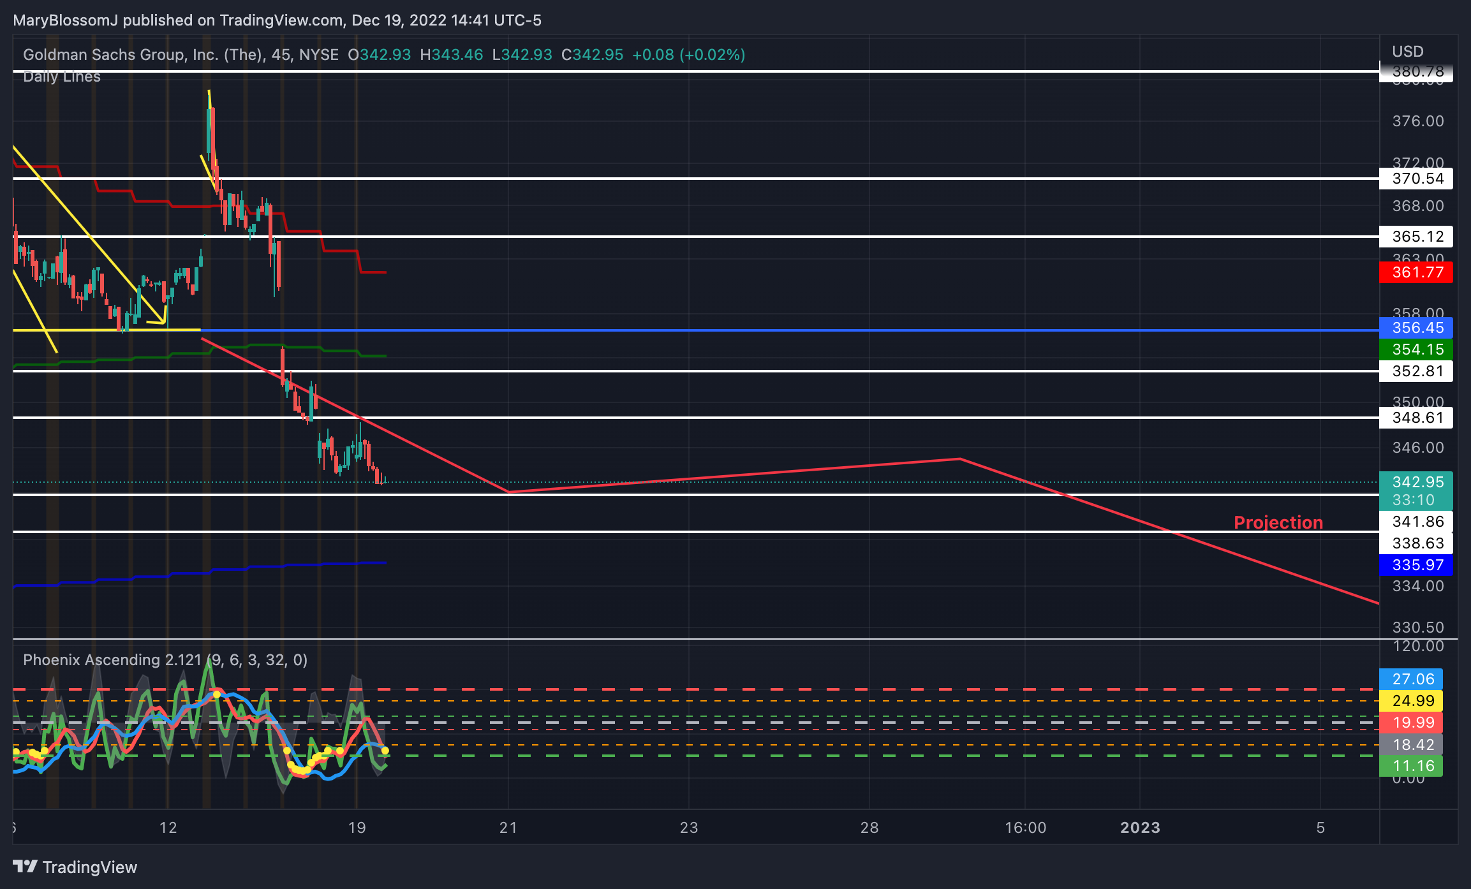Click the Daily Lines indicator label
The image size is (1471, 889).
point(62,77)
